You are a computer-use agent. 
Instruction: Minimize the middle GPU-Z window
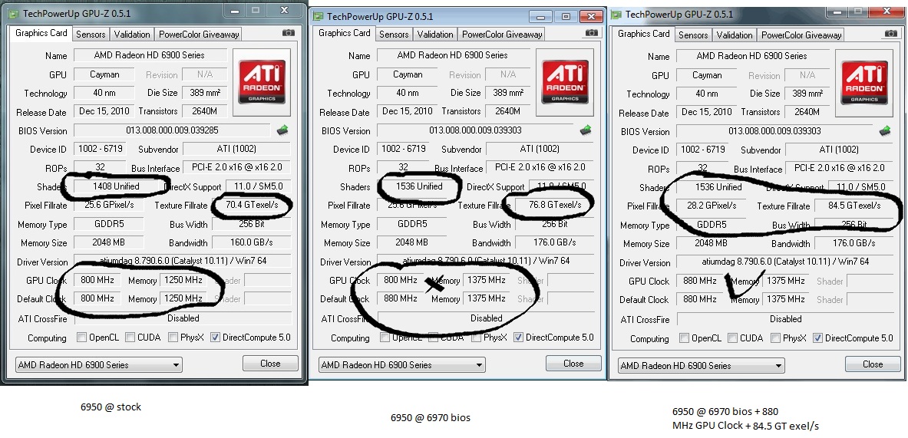point(540,17)
